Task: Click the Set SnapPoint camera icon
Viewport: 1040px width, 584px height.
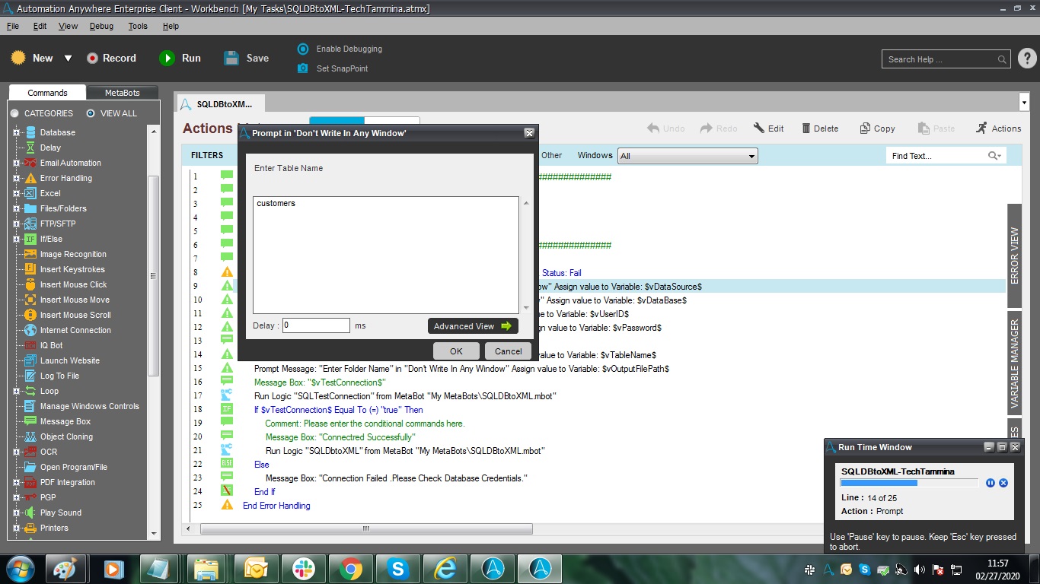Action: 303,68
